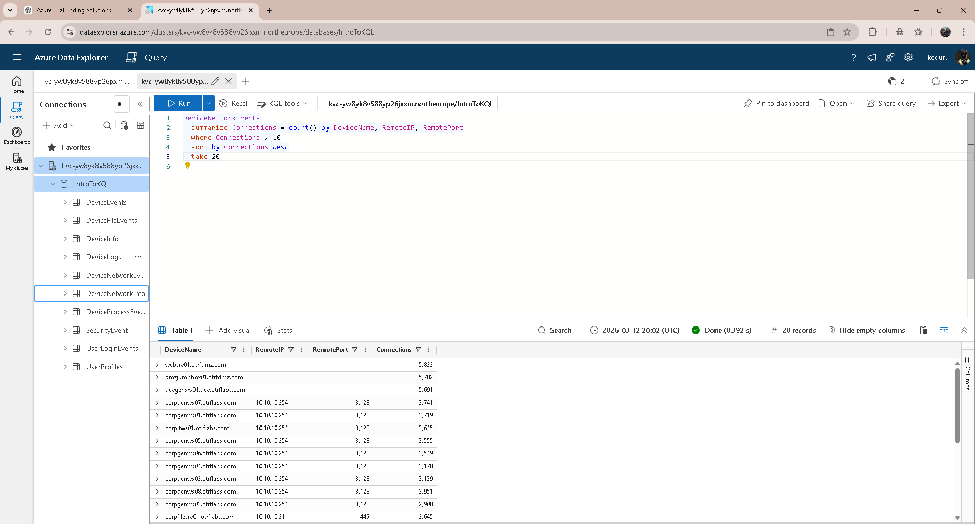Click the feedback megaphone icon
The height and width of the screenshot is (524, 975).
coord(872,57)
